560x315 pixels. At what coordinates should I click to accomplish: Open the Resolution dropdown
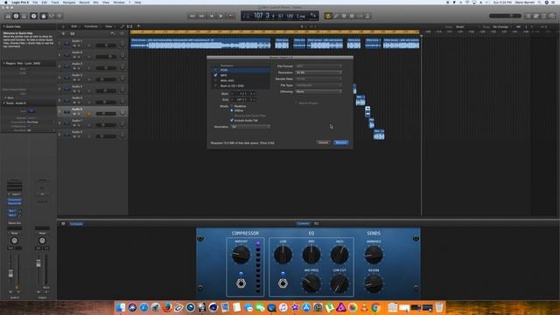point(318,73)
